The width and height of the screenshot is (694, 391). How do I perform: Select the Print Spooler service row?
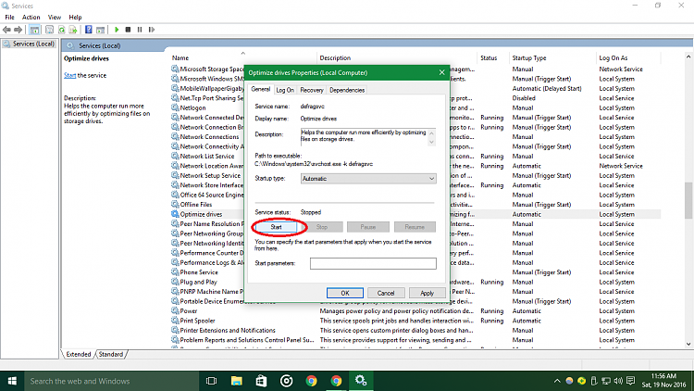415,321
